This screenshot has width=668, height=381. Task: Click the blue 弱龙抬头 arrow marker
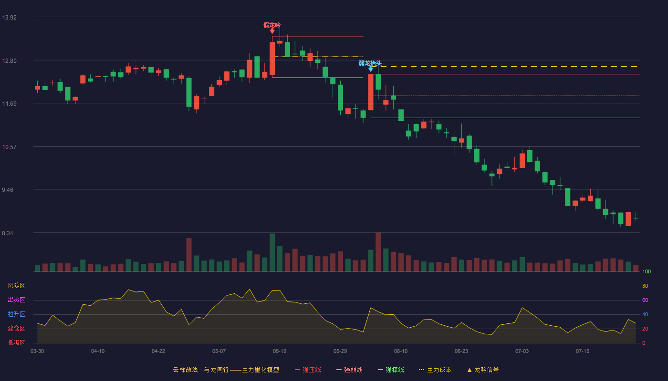(x=371, y=69)
